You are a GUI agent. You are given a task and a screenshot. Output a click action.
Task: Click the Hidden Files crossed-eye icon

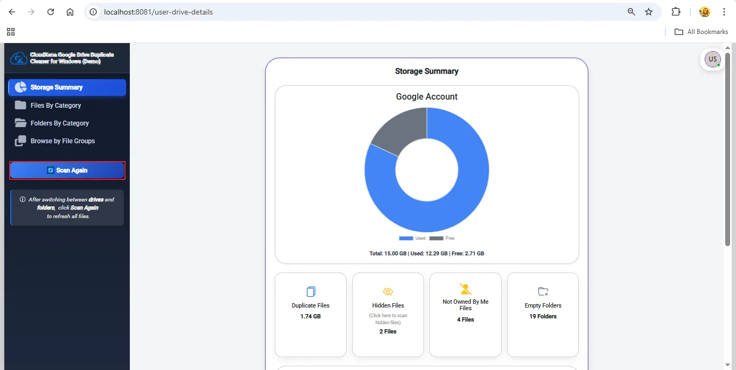click(388, 291)
